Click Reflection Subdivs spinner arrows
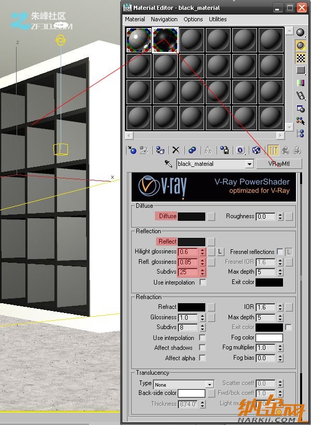Image resolution: width=311 pixels, height=425 pixels. click(x=202, y=272)
